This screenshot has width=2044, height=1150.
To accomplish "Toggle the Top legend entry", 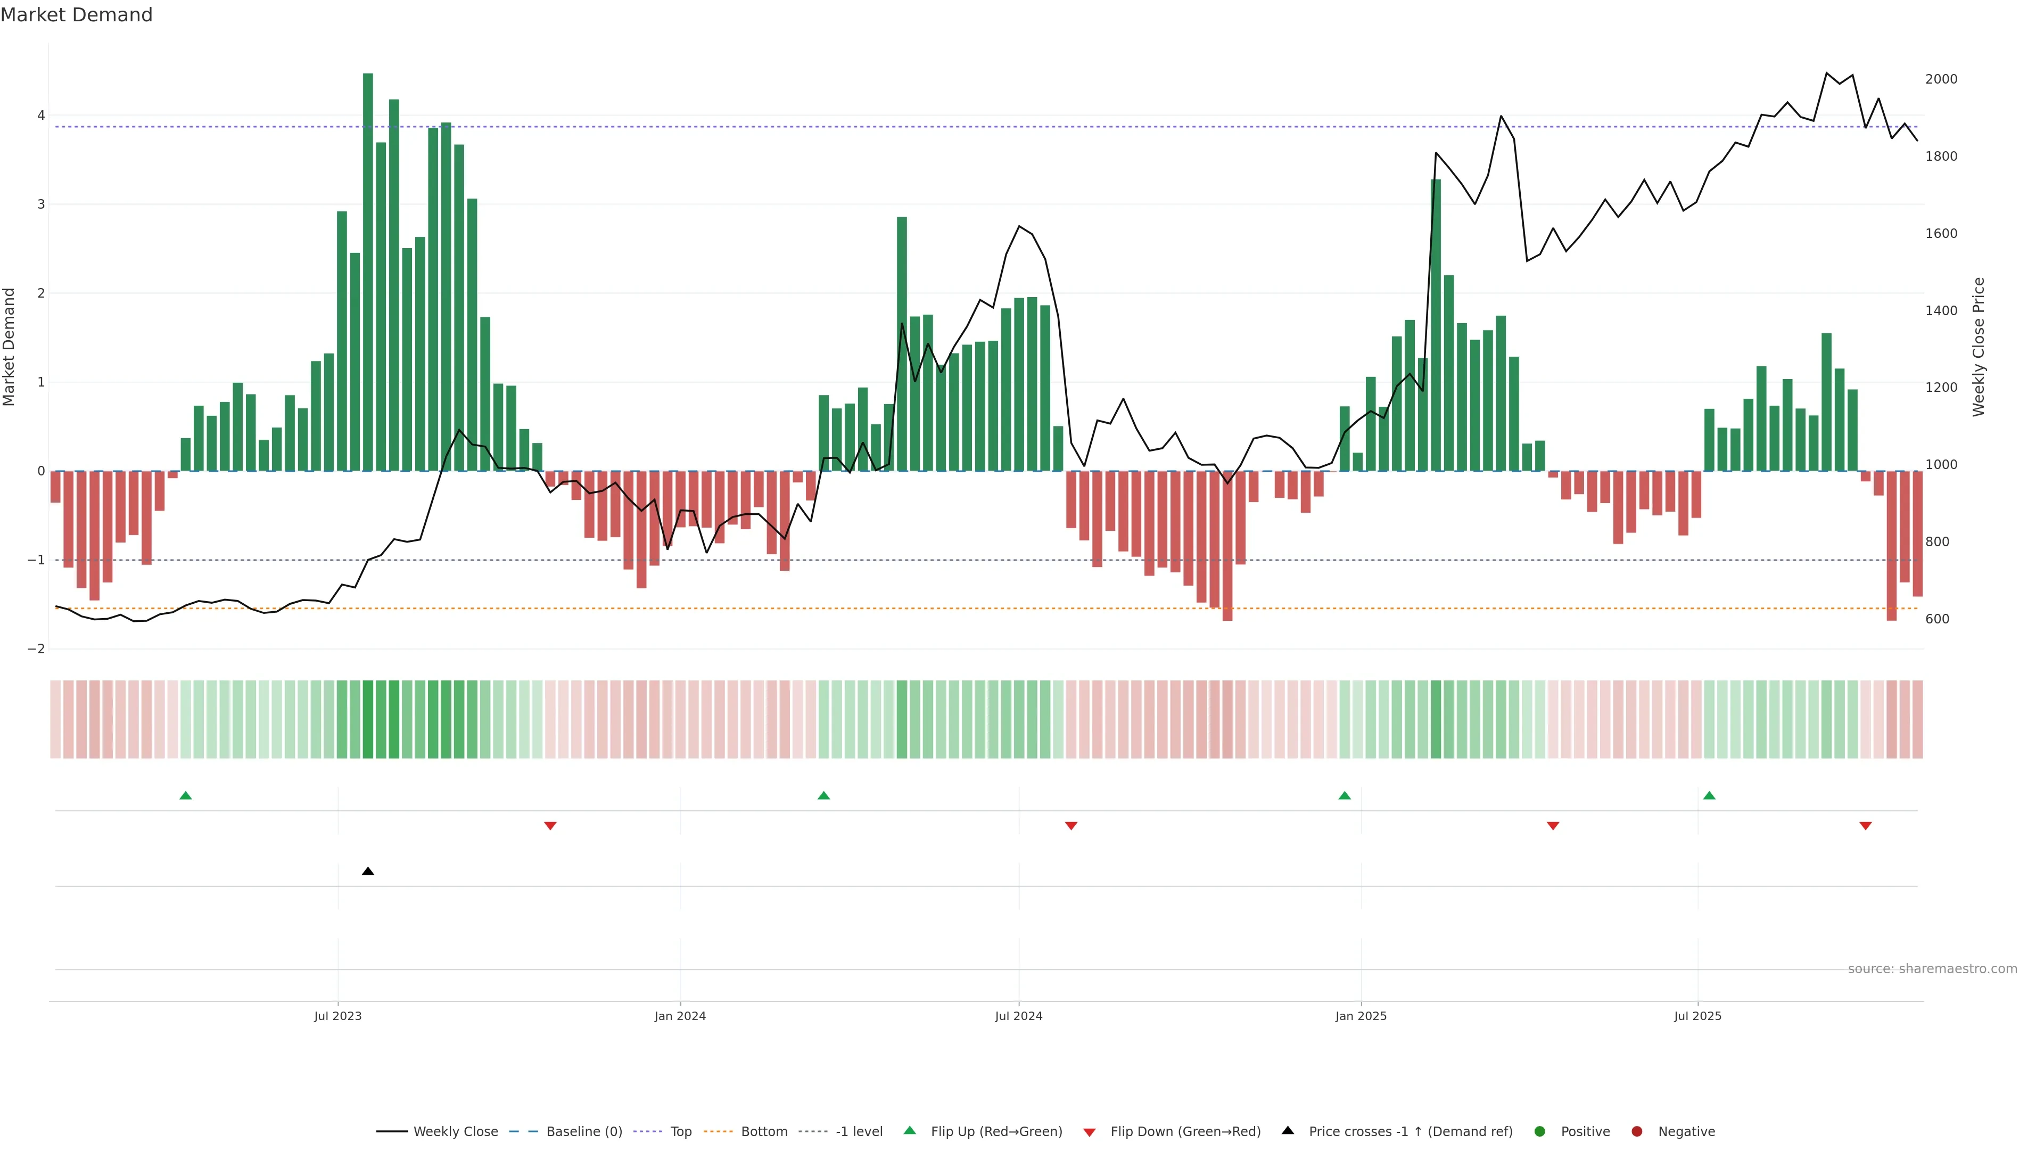I will [680, 1132].
